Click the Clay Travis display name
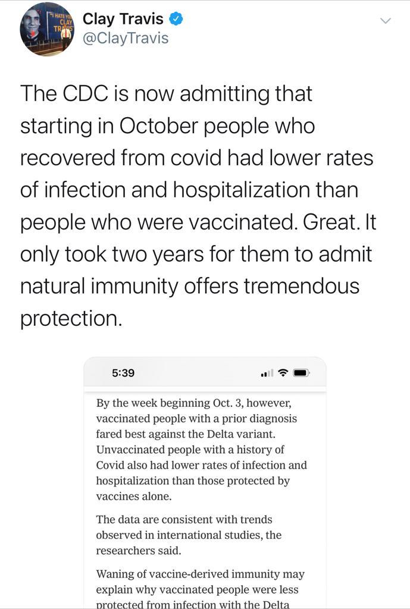Screen dimensions: 410x609 123,19
